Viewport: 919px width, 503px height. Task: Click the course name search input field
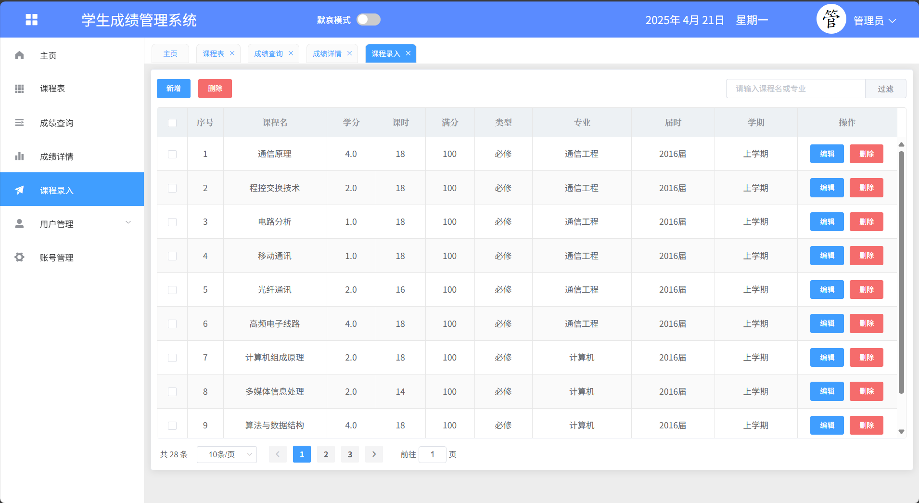point(795,89)
